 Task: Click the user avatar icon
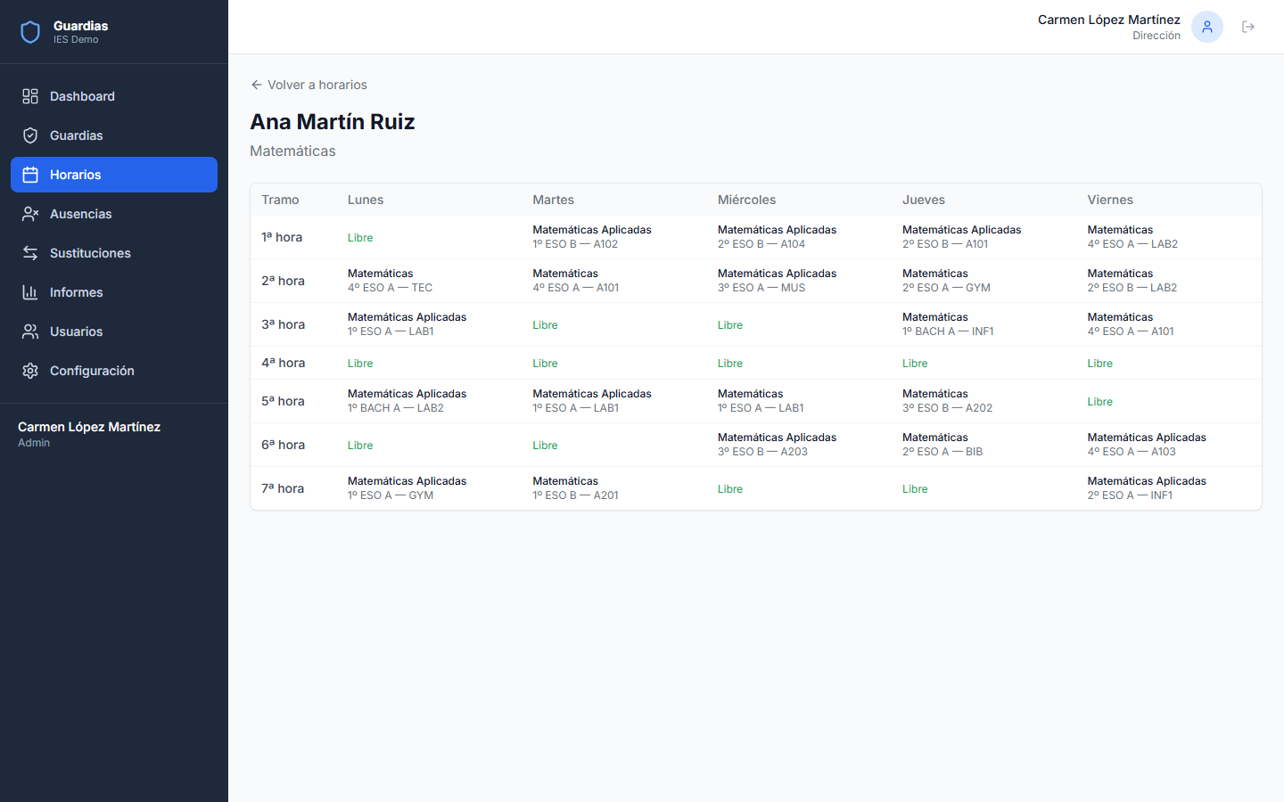coord(1206,27)
